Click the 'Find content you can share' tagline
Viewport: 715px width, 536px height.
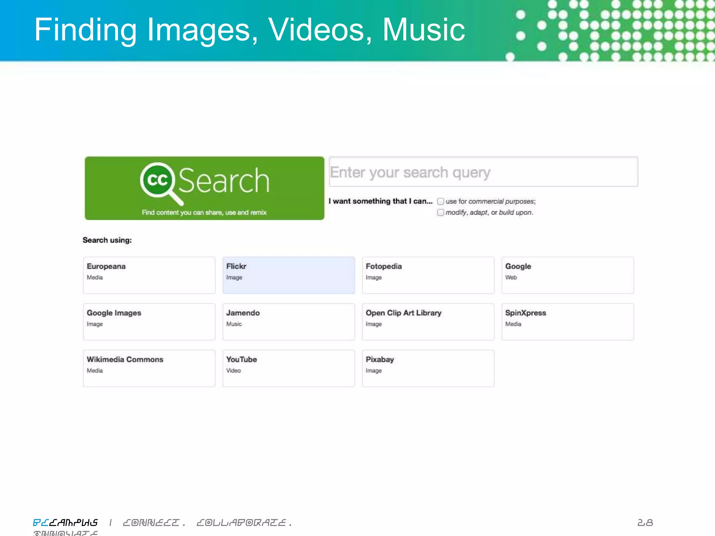click(204, 213)
